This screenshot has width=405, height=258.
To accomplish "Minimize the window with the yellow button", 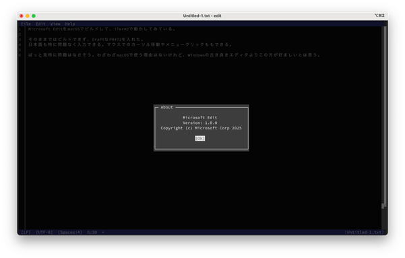I will [28, 15].
